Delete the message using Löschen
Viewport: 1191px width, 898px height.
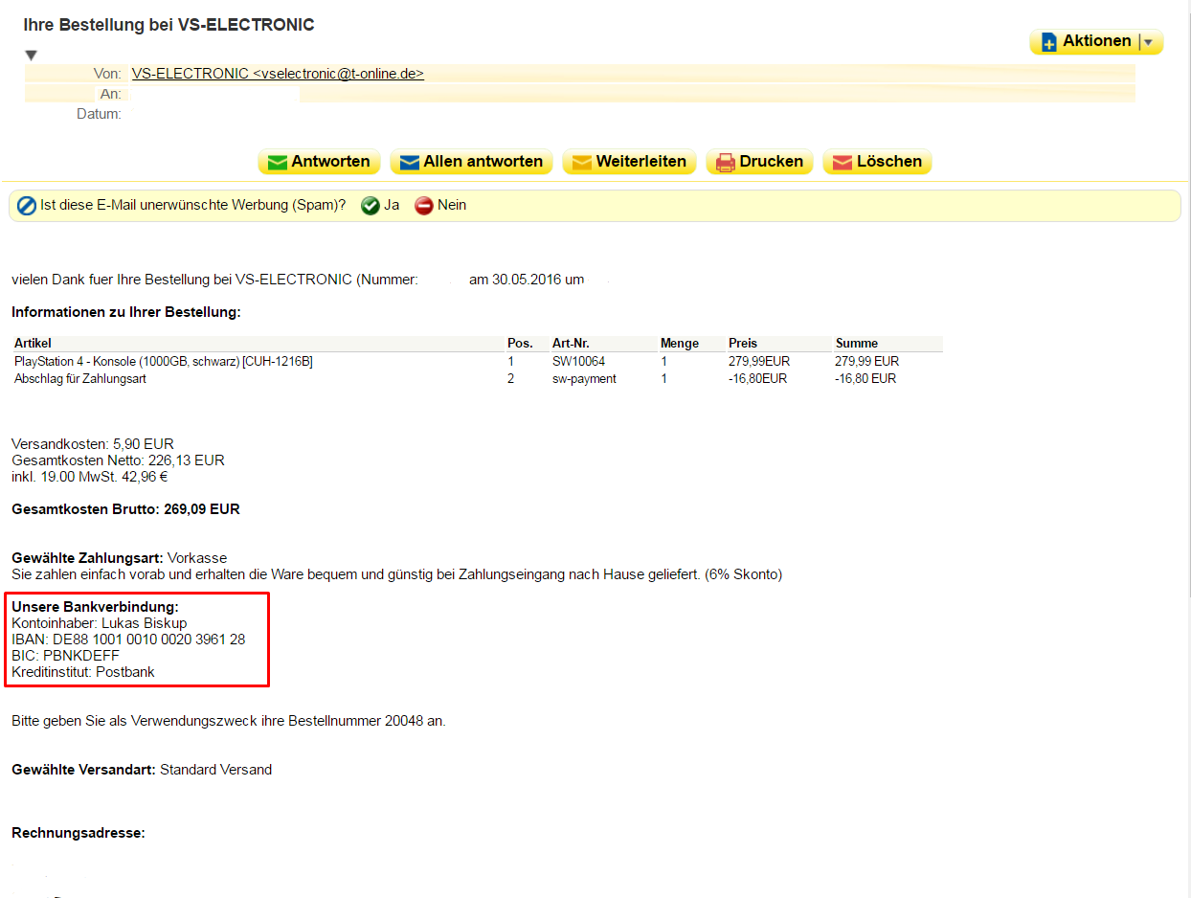point(877,162)
